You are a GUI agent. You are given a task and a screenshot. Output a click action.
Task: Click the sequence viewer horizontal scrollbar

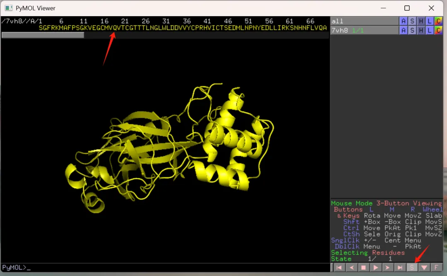[x=43, y=35]
